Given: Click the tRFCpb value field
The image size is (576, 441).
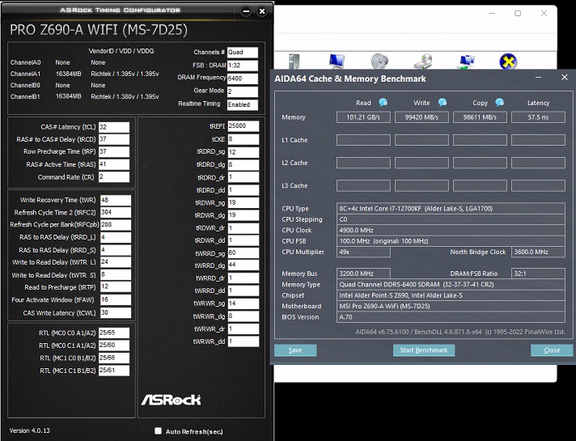Looking at the screenshot, I should coord(116,225).
